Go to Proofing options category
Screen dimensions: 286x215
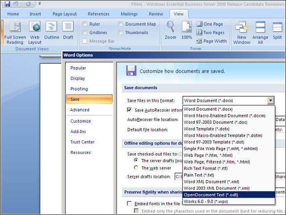[89, 89]
